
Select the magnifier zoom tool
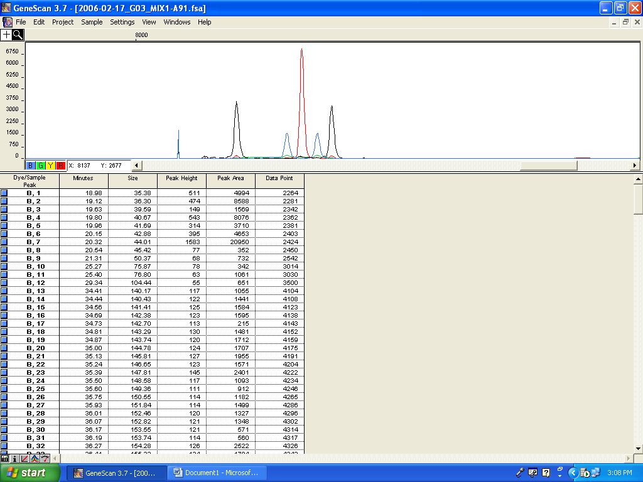tap(18, 35)
